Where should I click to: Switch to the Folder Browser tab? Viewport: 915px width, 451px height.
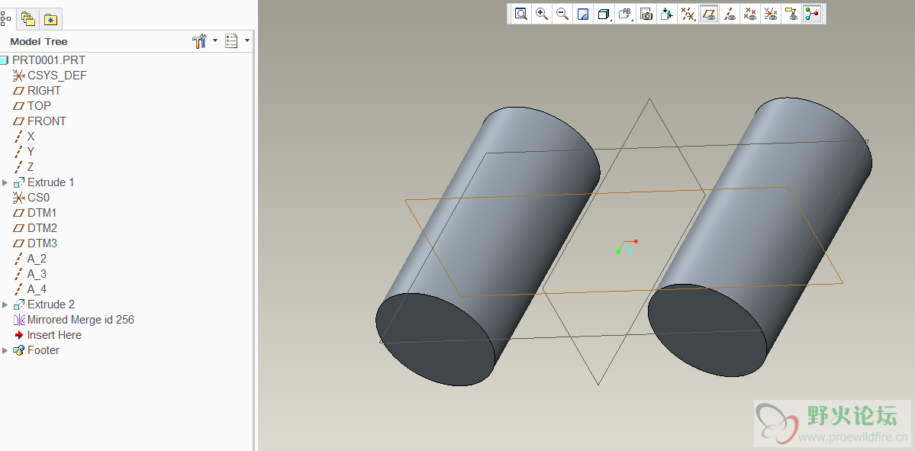coord(28,19)
